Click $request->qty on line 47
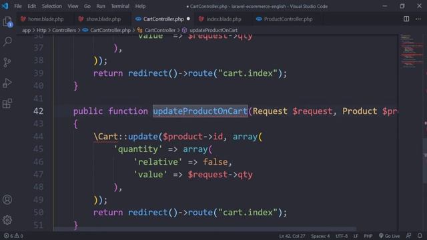Image resolution: width=427 pixels, height=240 pixels. tap(220, 175)
